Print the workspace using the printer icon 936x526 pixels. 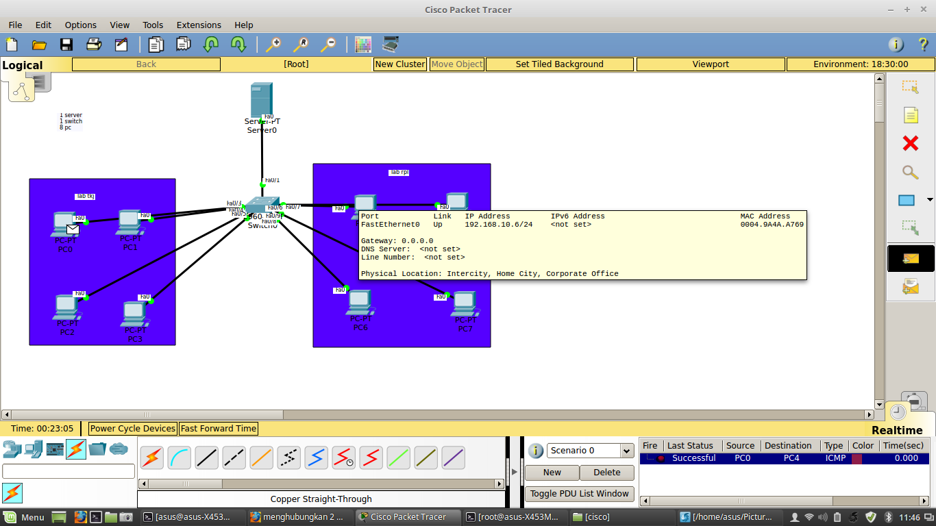point(94,45)
